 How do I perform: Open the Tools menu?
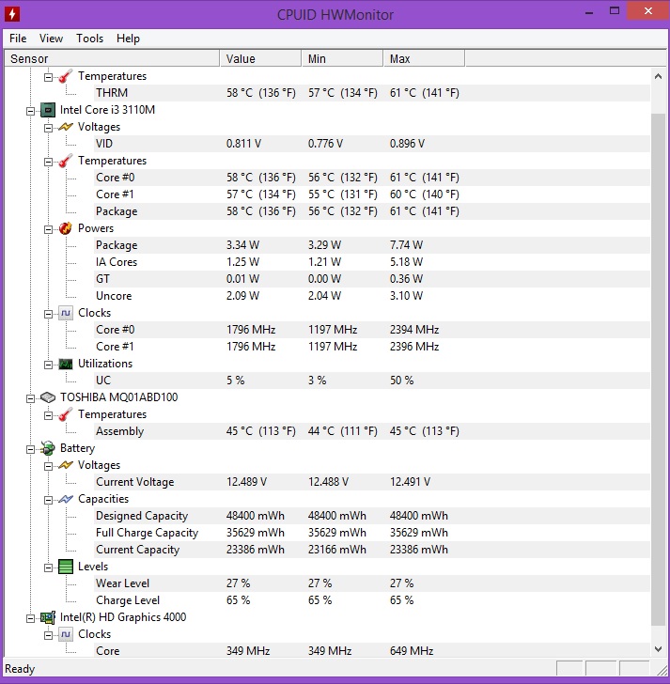89,39
